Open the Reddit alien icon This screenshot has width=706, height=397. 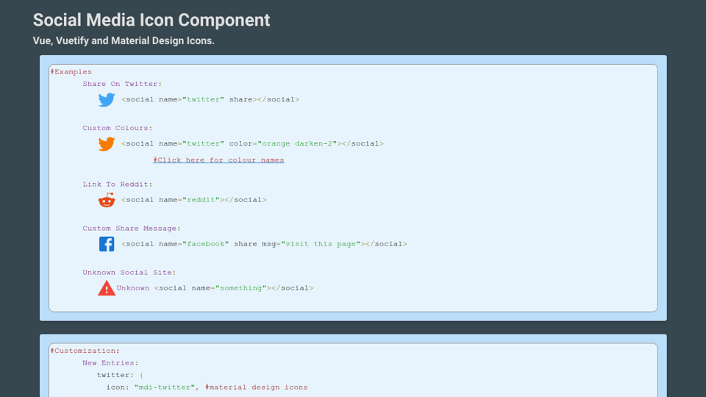click(x=107, y=200)
